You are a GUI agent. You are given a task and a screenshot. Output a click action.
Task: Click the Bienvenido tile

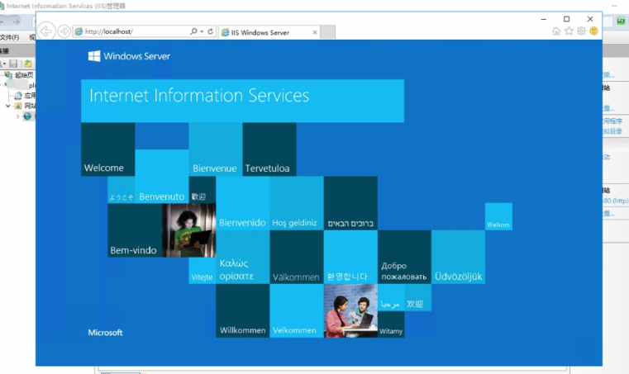(243, 203)
